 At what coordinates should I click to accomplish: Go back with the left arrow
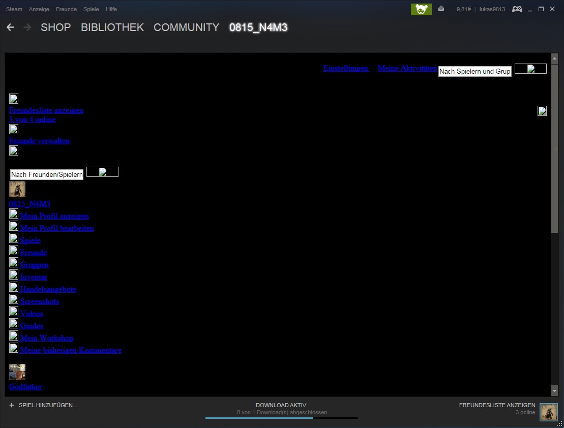click(11, 27)
